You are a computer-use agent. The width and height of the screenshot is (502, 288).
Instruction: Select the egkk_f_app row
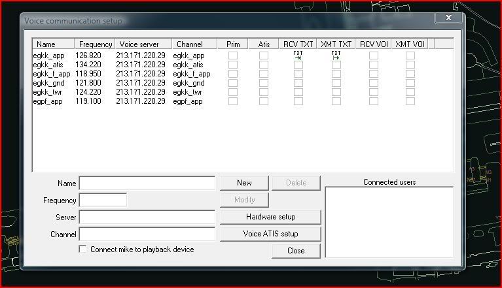(51, 74)
